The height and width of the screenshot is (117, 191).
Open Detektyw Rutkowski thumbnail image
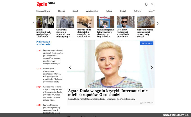pyautogui.click(x=126, y=22)
